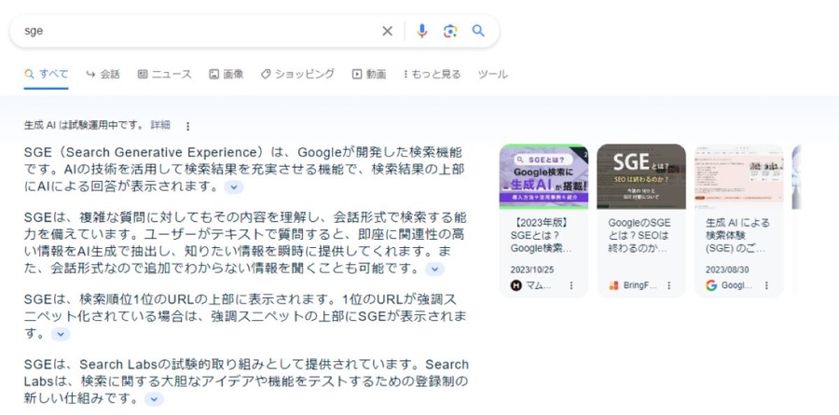Click the date 2023/10/25 on the first card

click(532, 270)
